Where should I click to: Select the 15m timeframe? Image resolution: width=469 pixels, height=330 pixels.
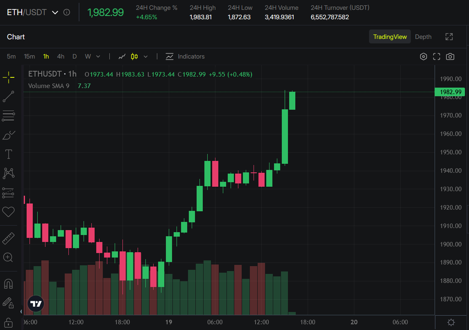pos(29,57)
